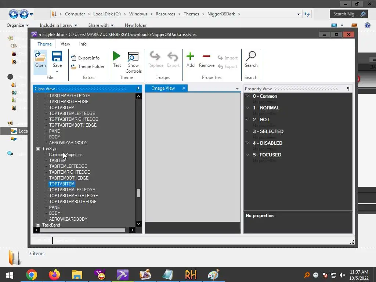Remove a property with the red minus

point(206,57)
